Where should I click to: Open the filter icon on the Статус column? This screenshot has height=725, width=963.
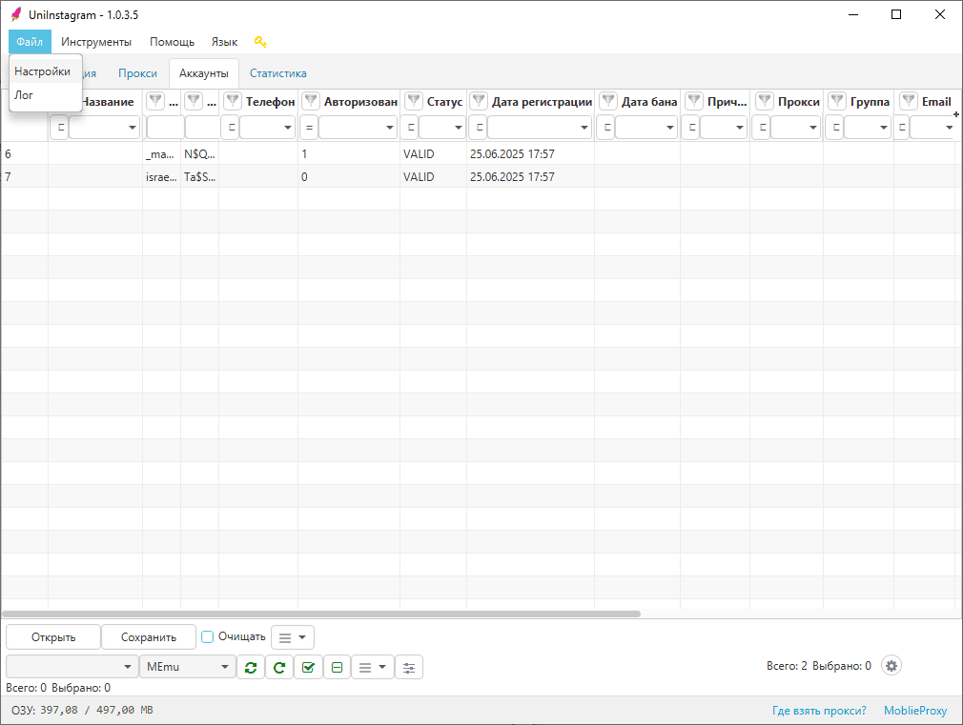click(x=414, y=101)
